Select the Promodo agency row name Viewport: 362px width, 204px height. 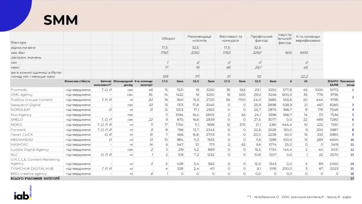(x=19, y=90)
